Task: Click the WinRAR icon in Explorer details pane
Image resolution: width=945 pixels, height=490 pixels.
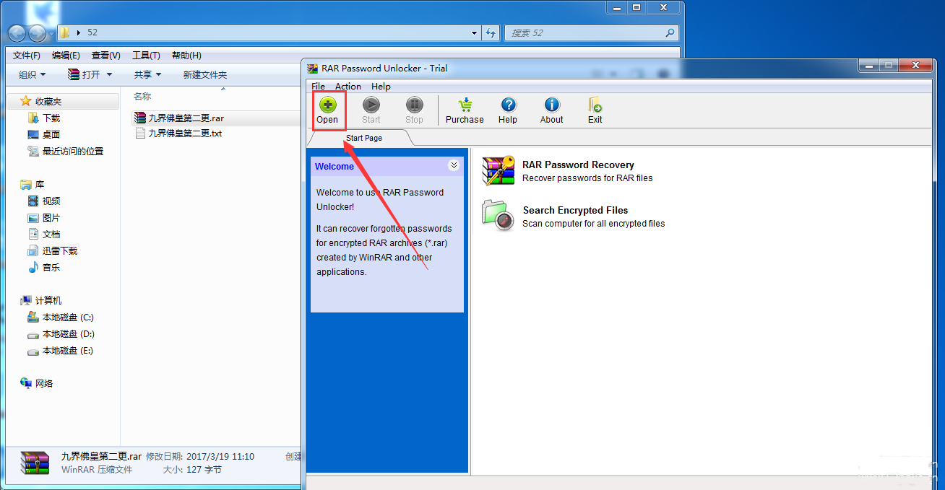Action: coord(35,463)
